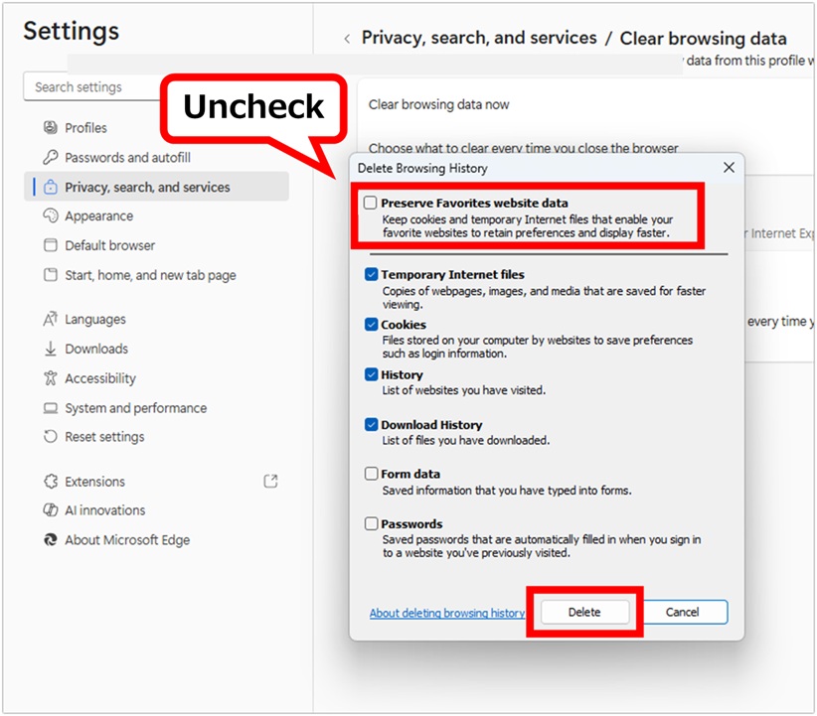
Task: Close the Delete Browsing History dialog
Action: click(x=729, y=168)
